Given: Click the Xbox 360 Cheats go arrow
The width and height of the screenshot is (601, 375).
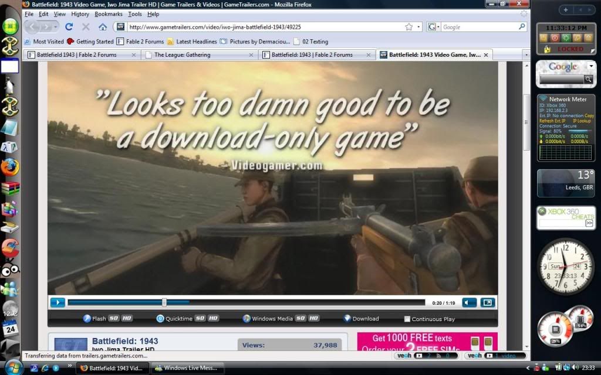Looking at the screenshot, I should pos(589,223).
